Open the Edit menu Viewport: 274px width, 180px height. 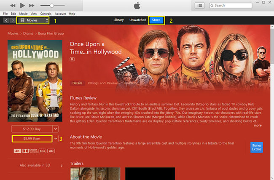pos(13,13)
